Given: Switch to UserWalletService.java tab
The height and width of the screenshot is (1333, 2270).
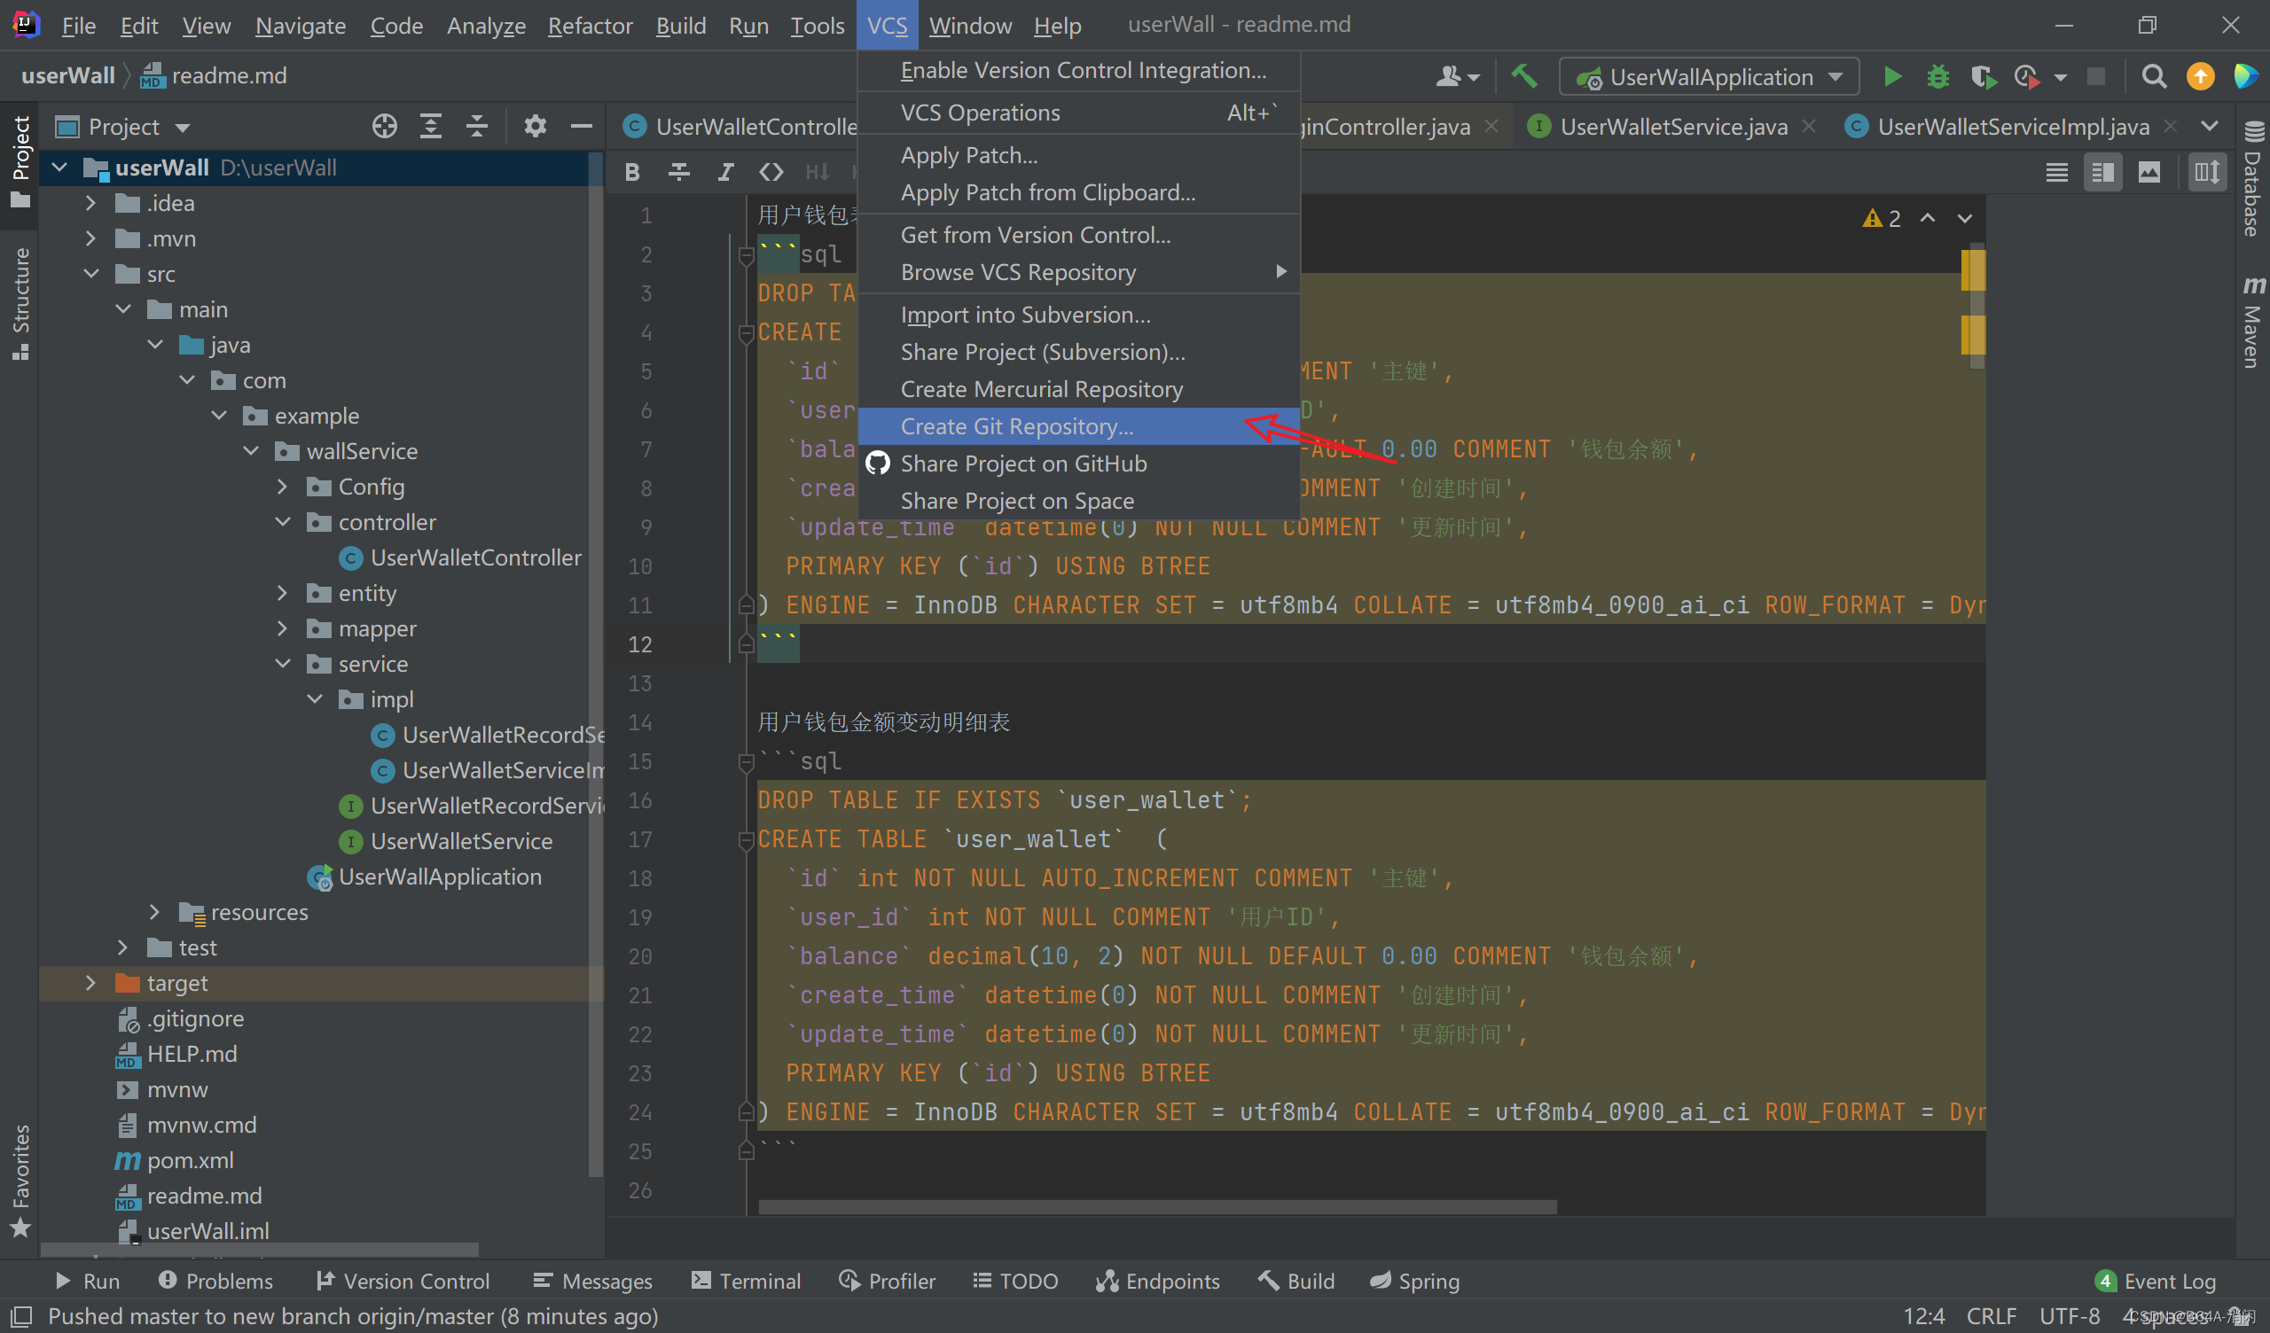Looking at the screenshot, I should (x=1672, y=127).
